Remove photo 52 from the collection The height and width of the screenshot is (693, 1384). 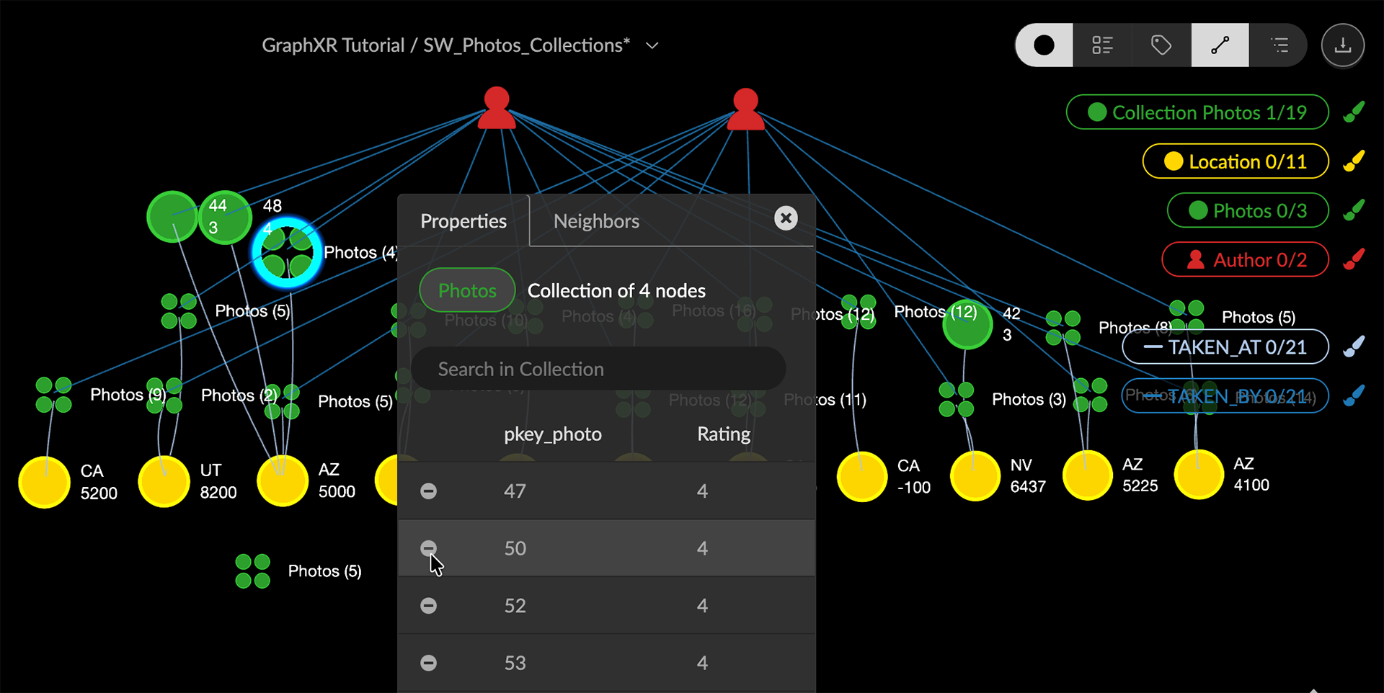[x=428, y=606]
